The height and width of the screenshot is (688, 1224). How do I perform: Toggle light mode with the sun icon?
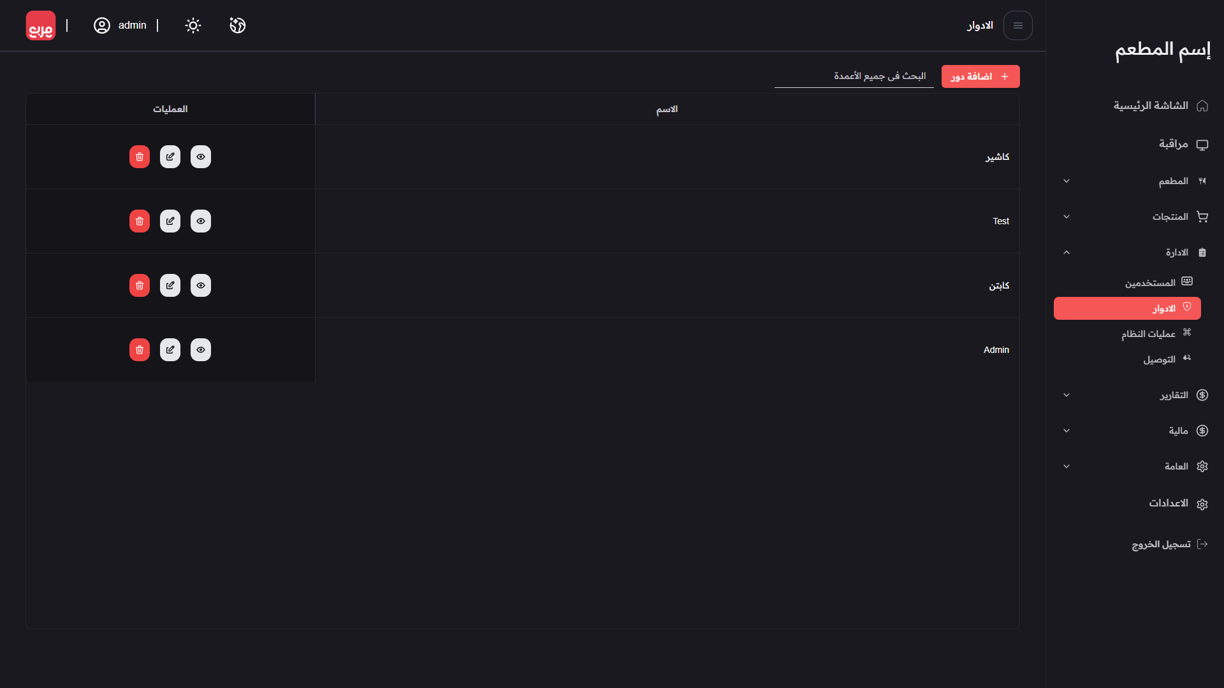pos(193,25)
